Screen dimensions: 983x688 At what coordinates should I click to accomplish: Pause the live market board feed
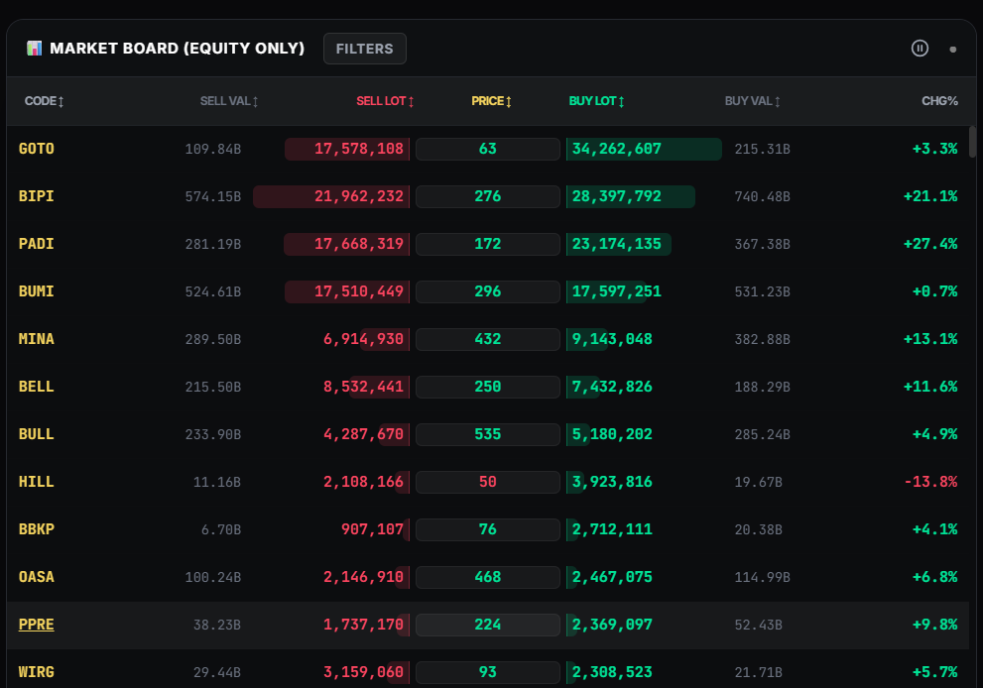(920, 48)
